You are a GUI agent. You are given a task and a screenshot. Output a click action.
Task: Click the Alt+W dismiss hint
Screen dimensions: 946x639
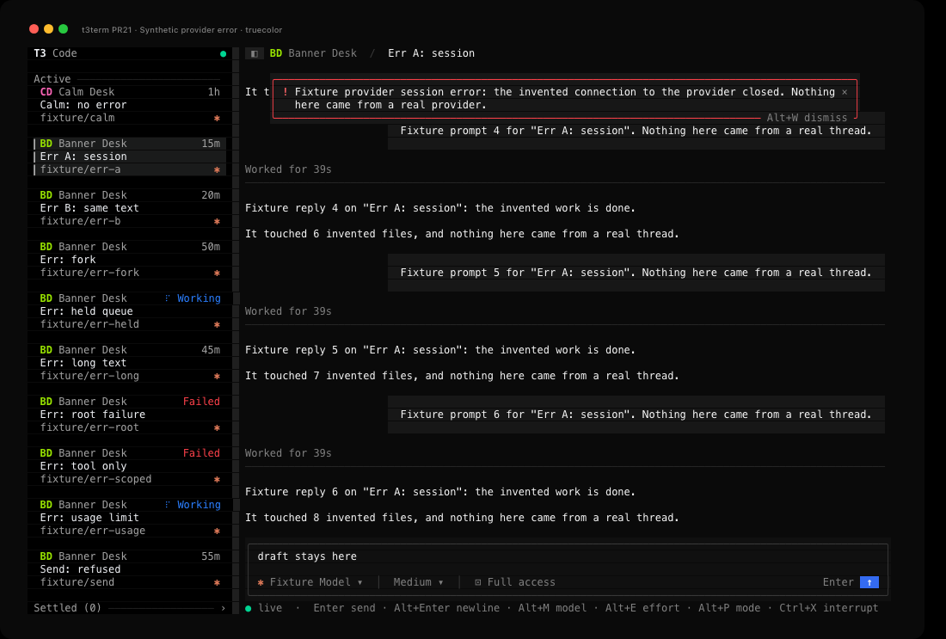pos(807,118)
